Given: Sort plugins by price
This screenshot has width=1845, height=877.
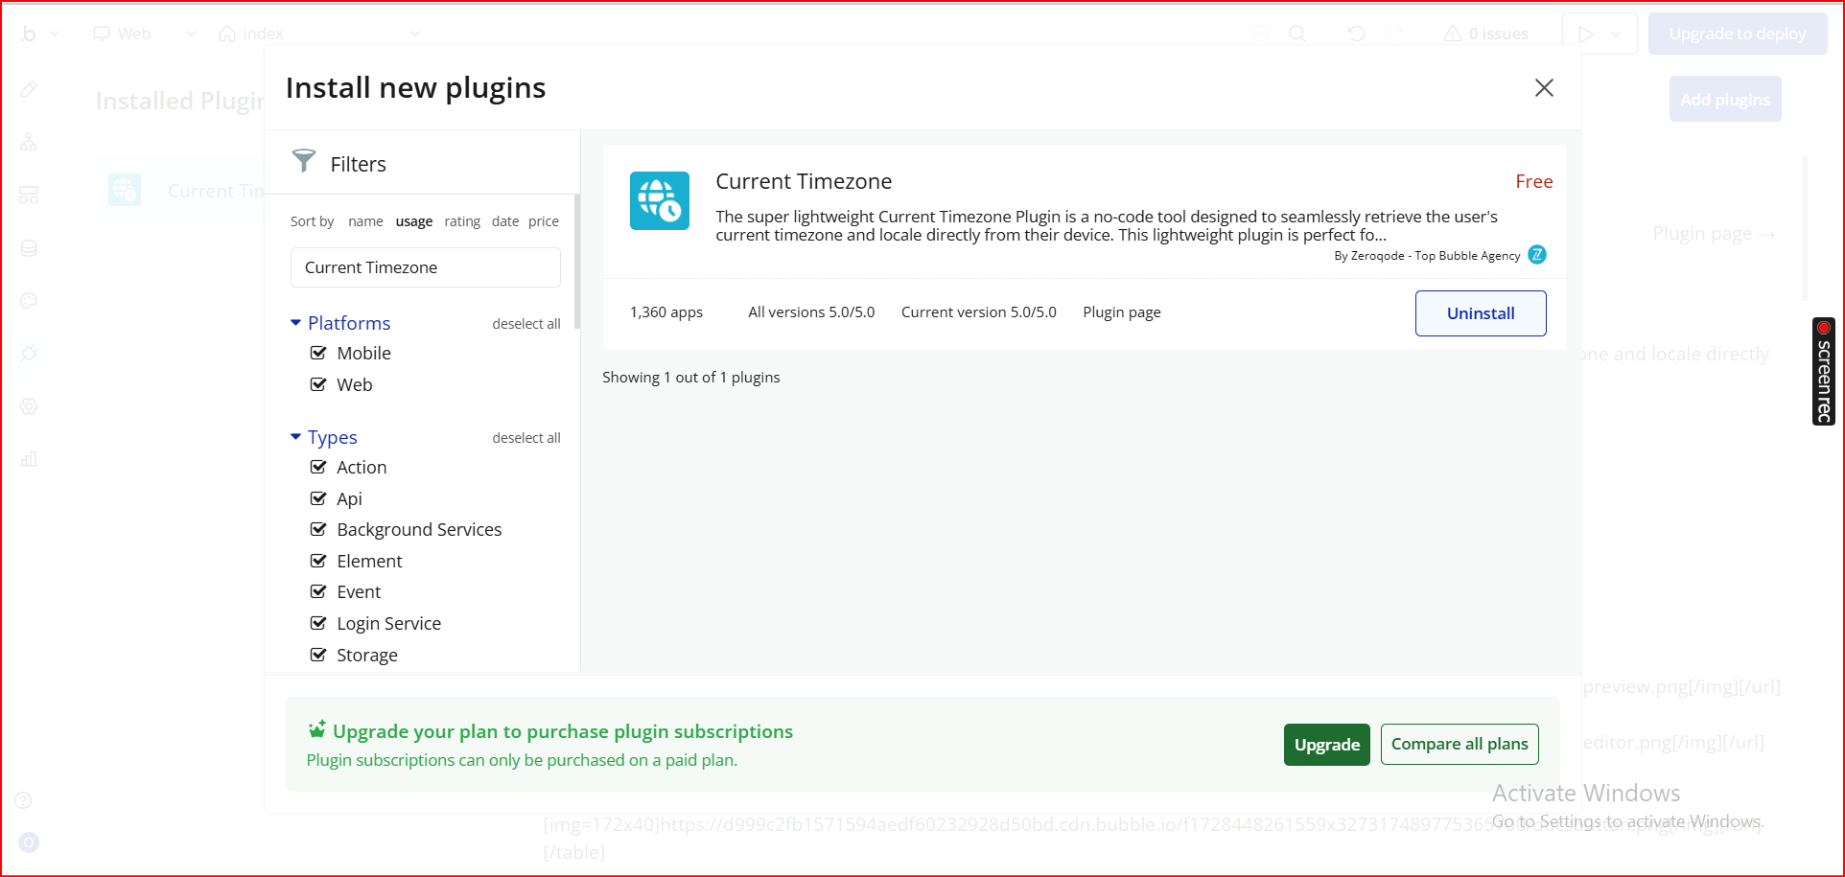Looking at the screenshot, I should pos(543,221).
